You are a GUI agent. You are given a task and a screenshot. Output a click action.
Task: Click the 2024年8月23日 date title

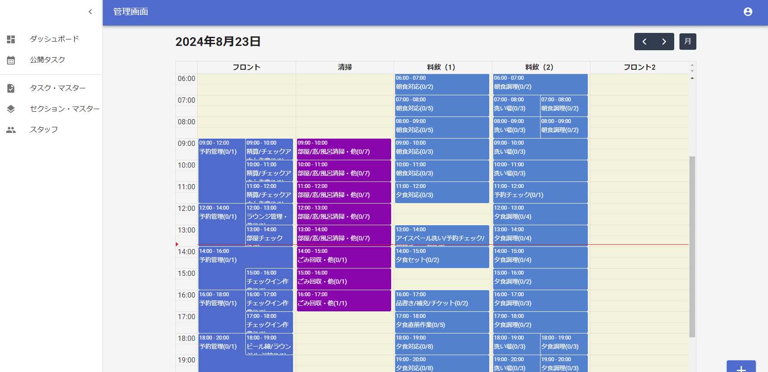pyautogui.click(x=218, y=42)
